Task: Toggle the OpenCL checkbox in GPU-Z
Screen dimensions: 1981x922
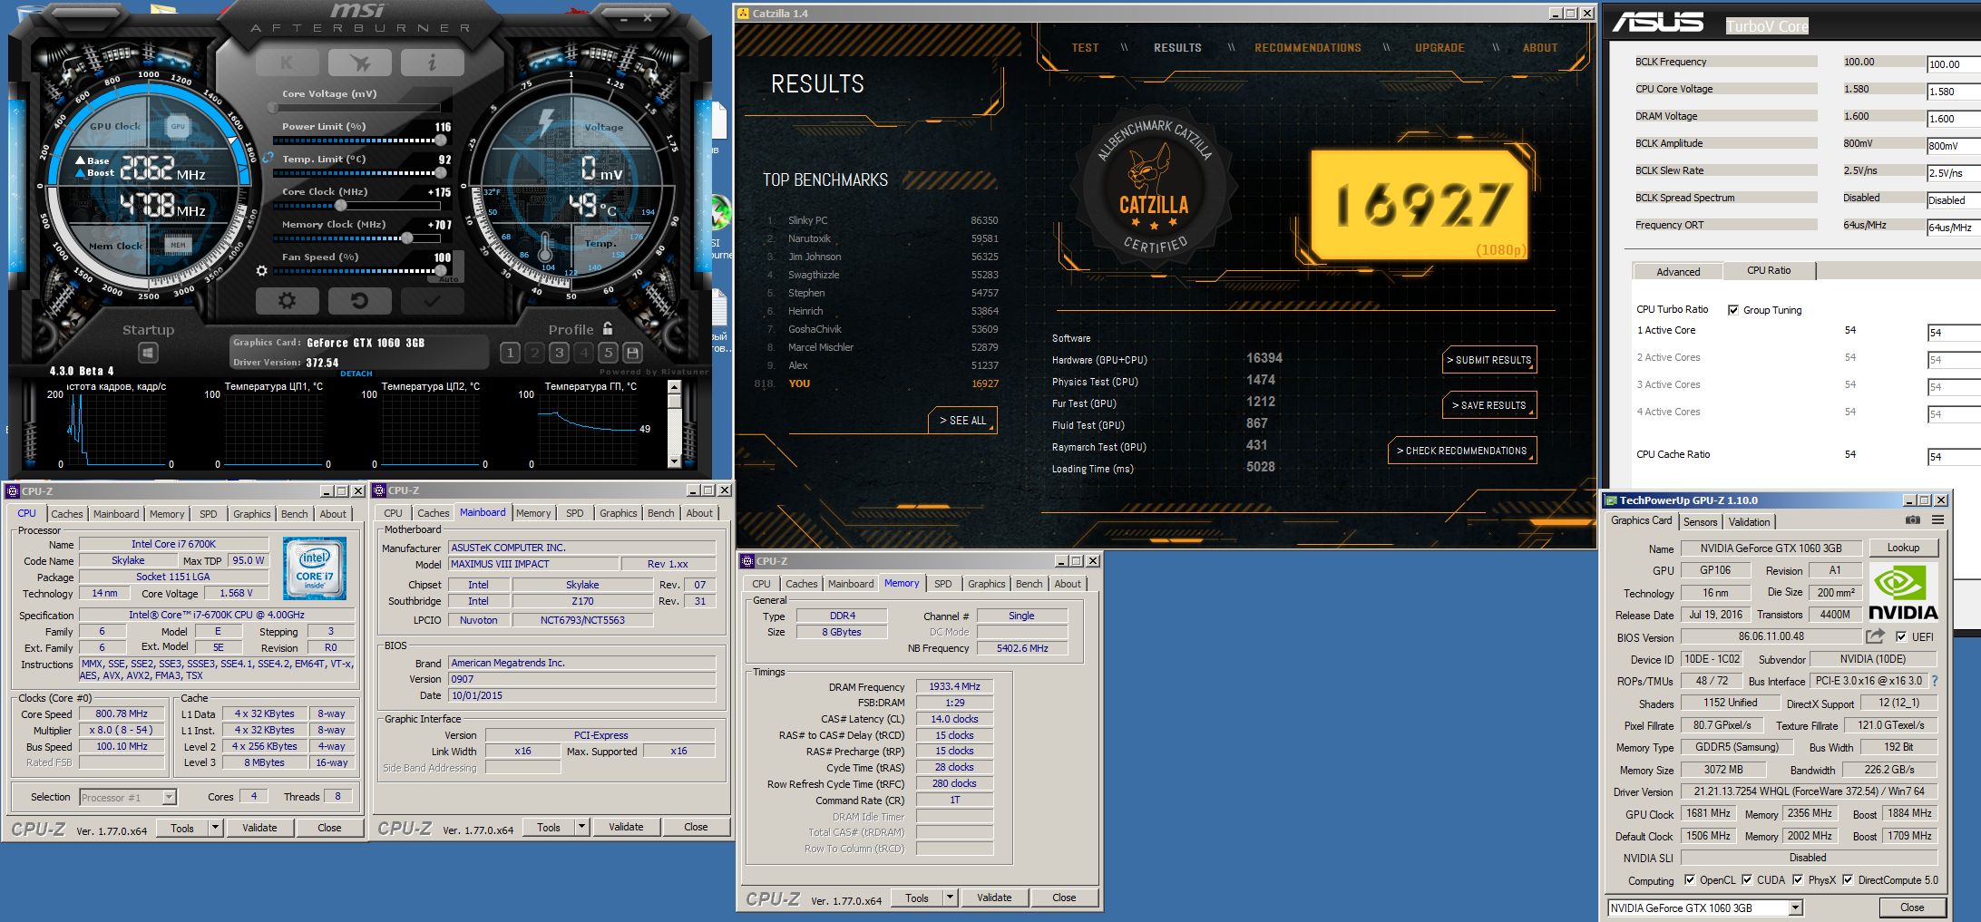Action: point(1690,879)
